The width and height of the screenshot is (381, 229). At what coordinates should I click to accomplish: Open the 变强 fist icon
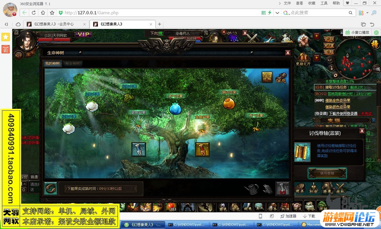click(x=303, y=40)
